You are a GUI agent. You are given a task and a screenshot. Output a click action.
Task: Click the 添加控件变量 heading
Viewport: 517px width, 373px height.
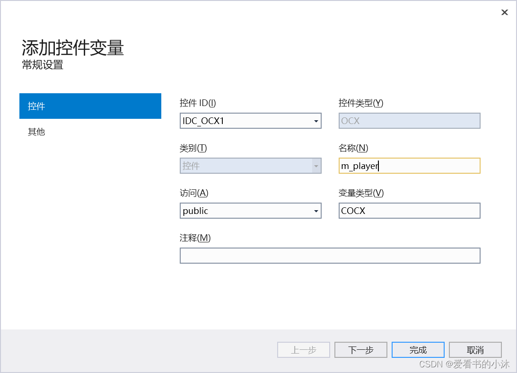pyautogui.click(x=73, y=47)
